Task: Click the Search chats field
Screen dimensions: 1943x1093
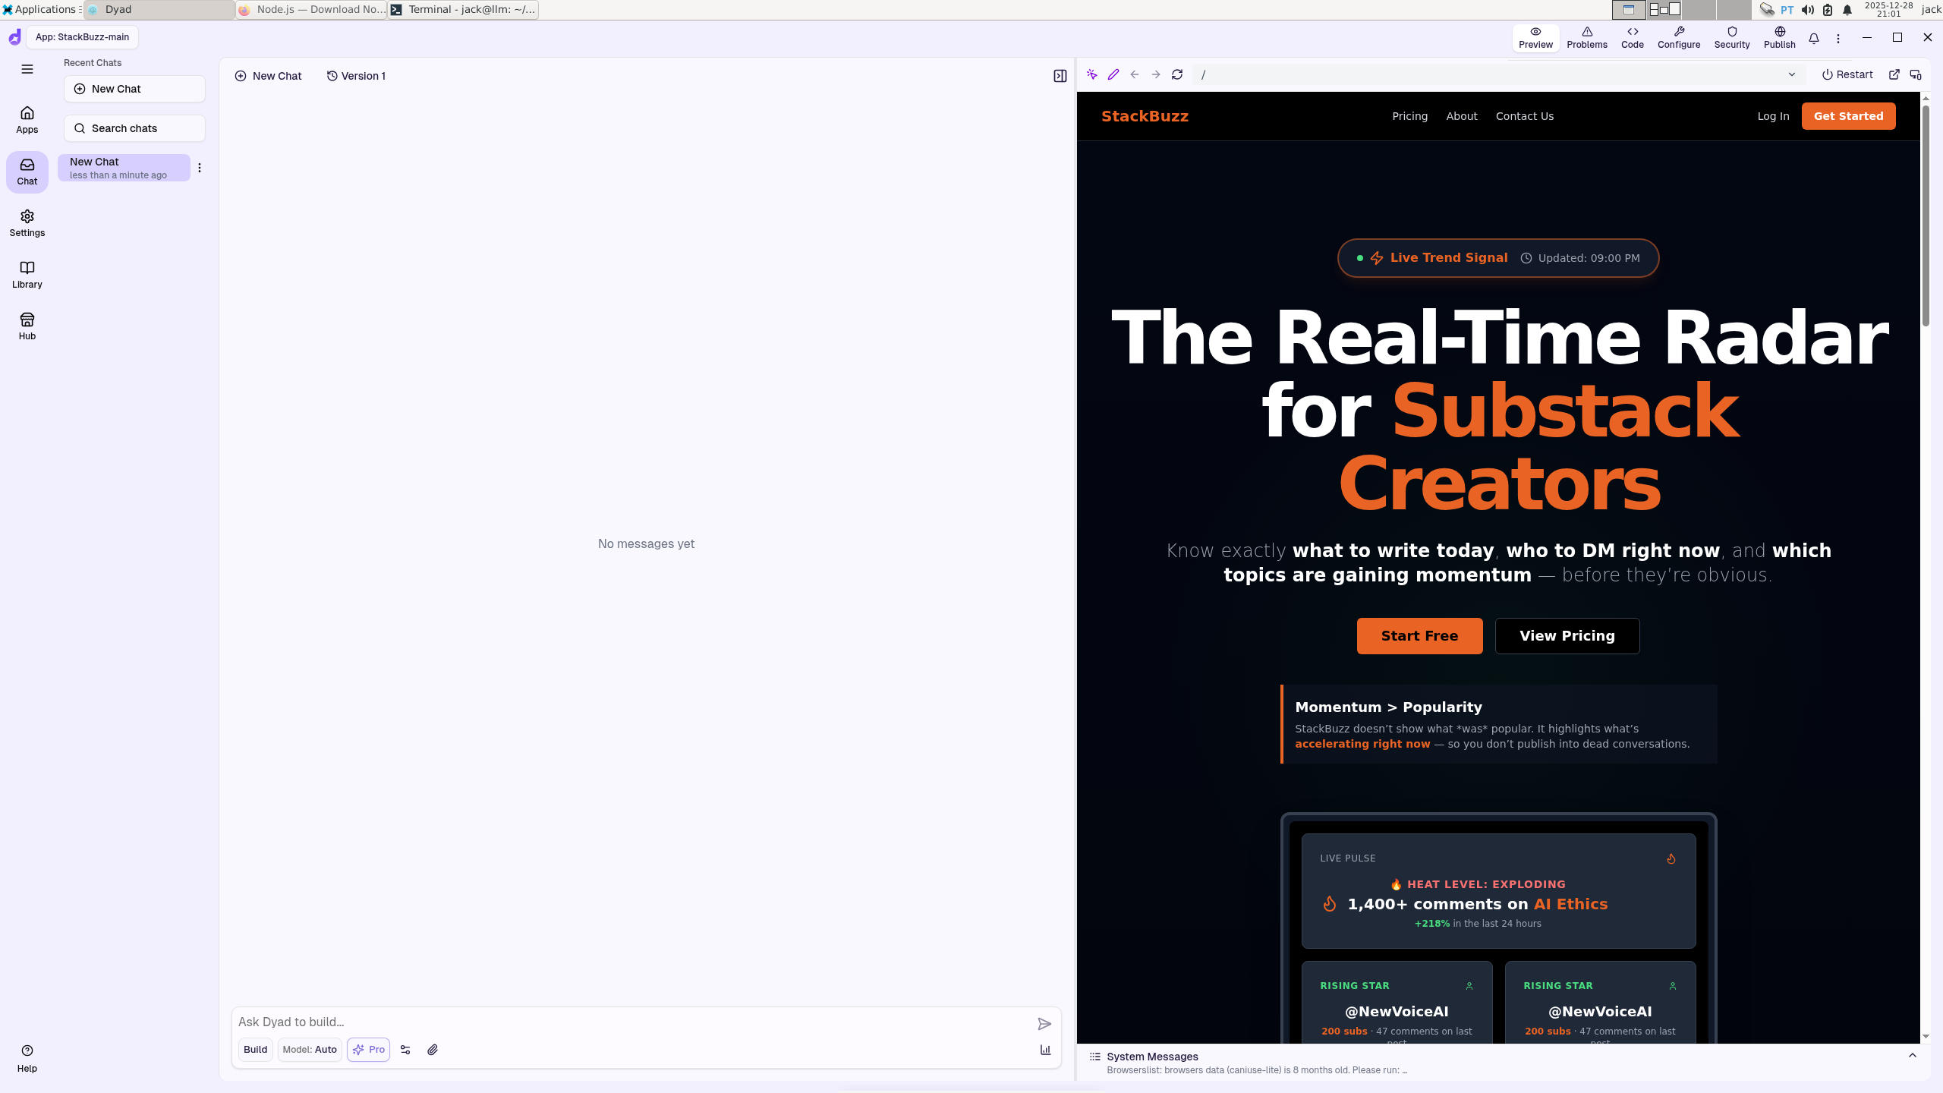Action: [134, 128]
